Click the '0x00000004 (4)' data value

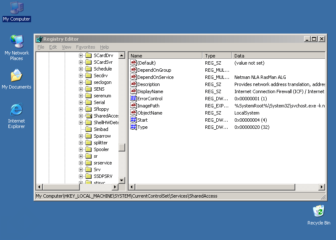[x=250, y=120]
